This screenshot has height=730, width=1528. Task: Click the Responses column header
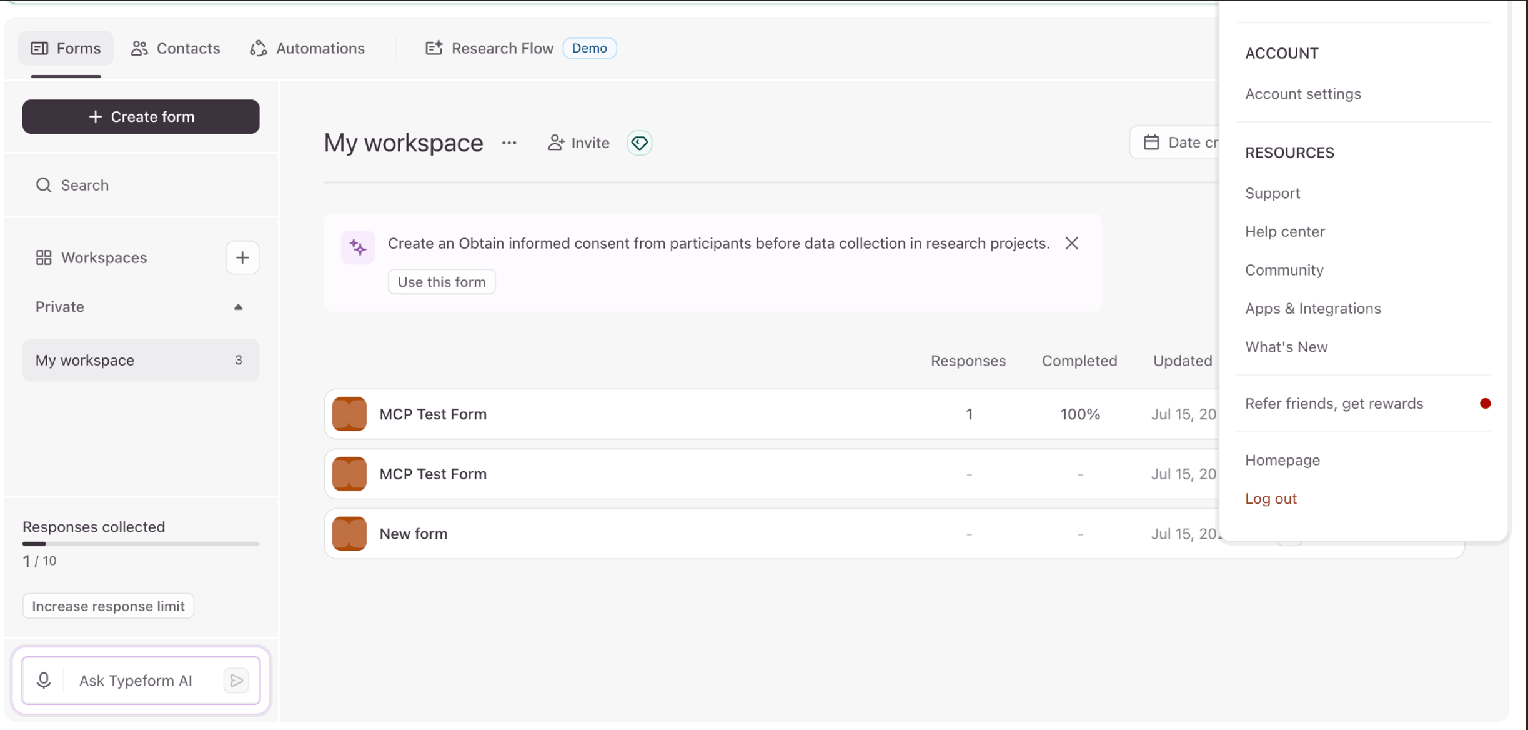pos(968,361)
